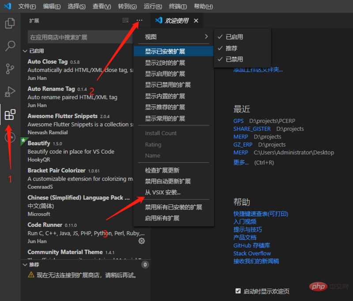Select 显示启用的扩展 menu entry
353x301 pixels.
pos(173,74)
